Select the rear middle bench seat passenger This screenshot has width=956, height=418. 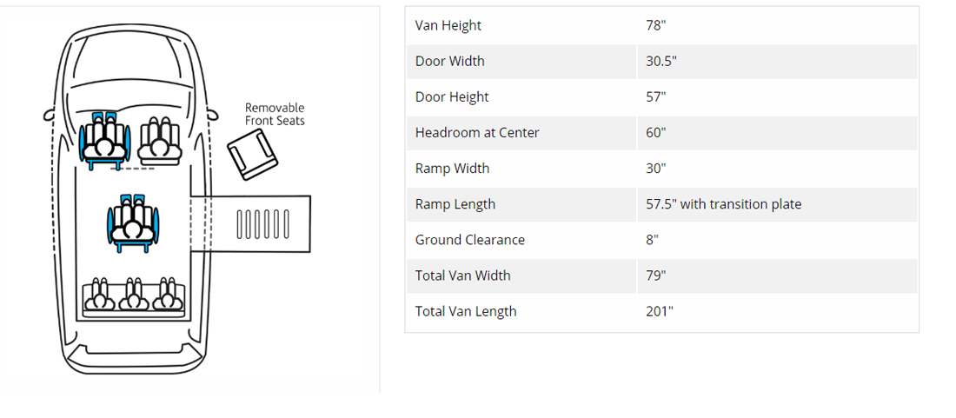click(x=134, y=295)
